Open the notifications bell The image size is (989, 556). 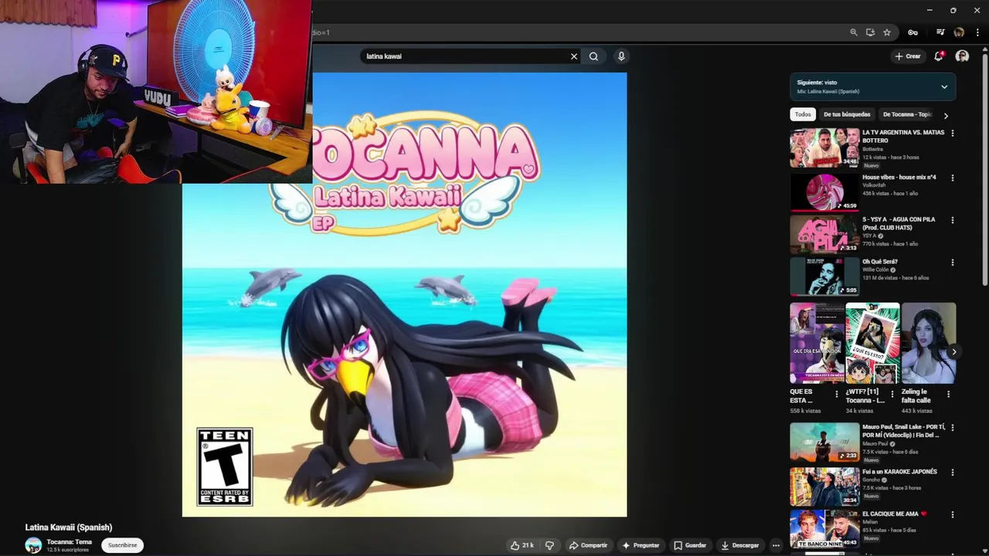[939, 56]
